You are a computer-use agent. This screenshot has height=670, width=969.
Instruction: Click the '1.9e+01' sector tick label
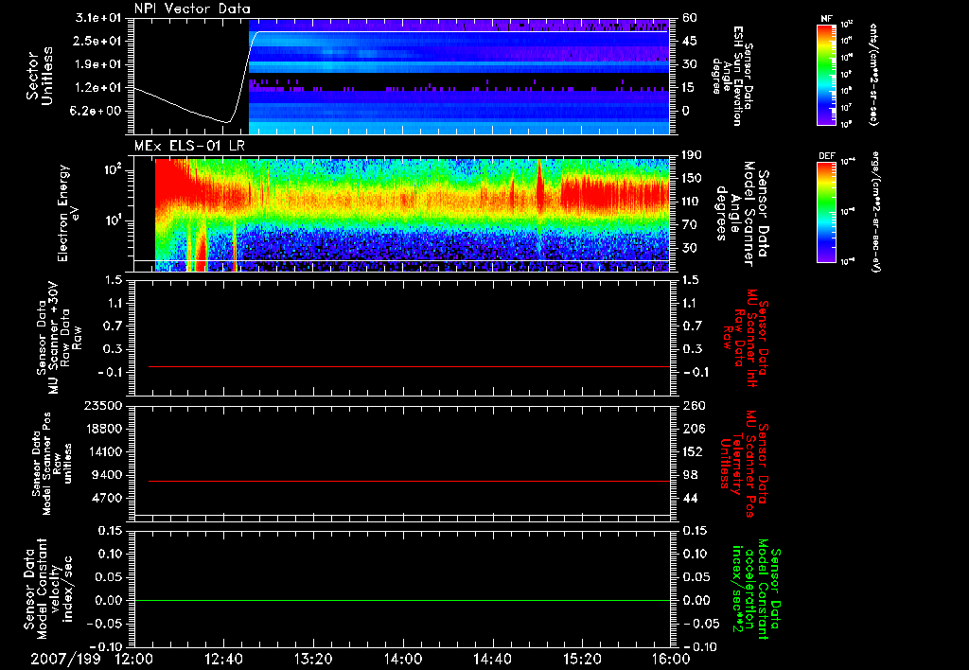[x=98, y=64]
